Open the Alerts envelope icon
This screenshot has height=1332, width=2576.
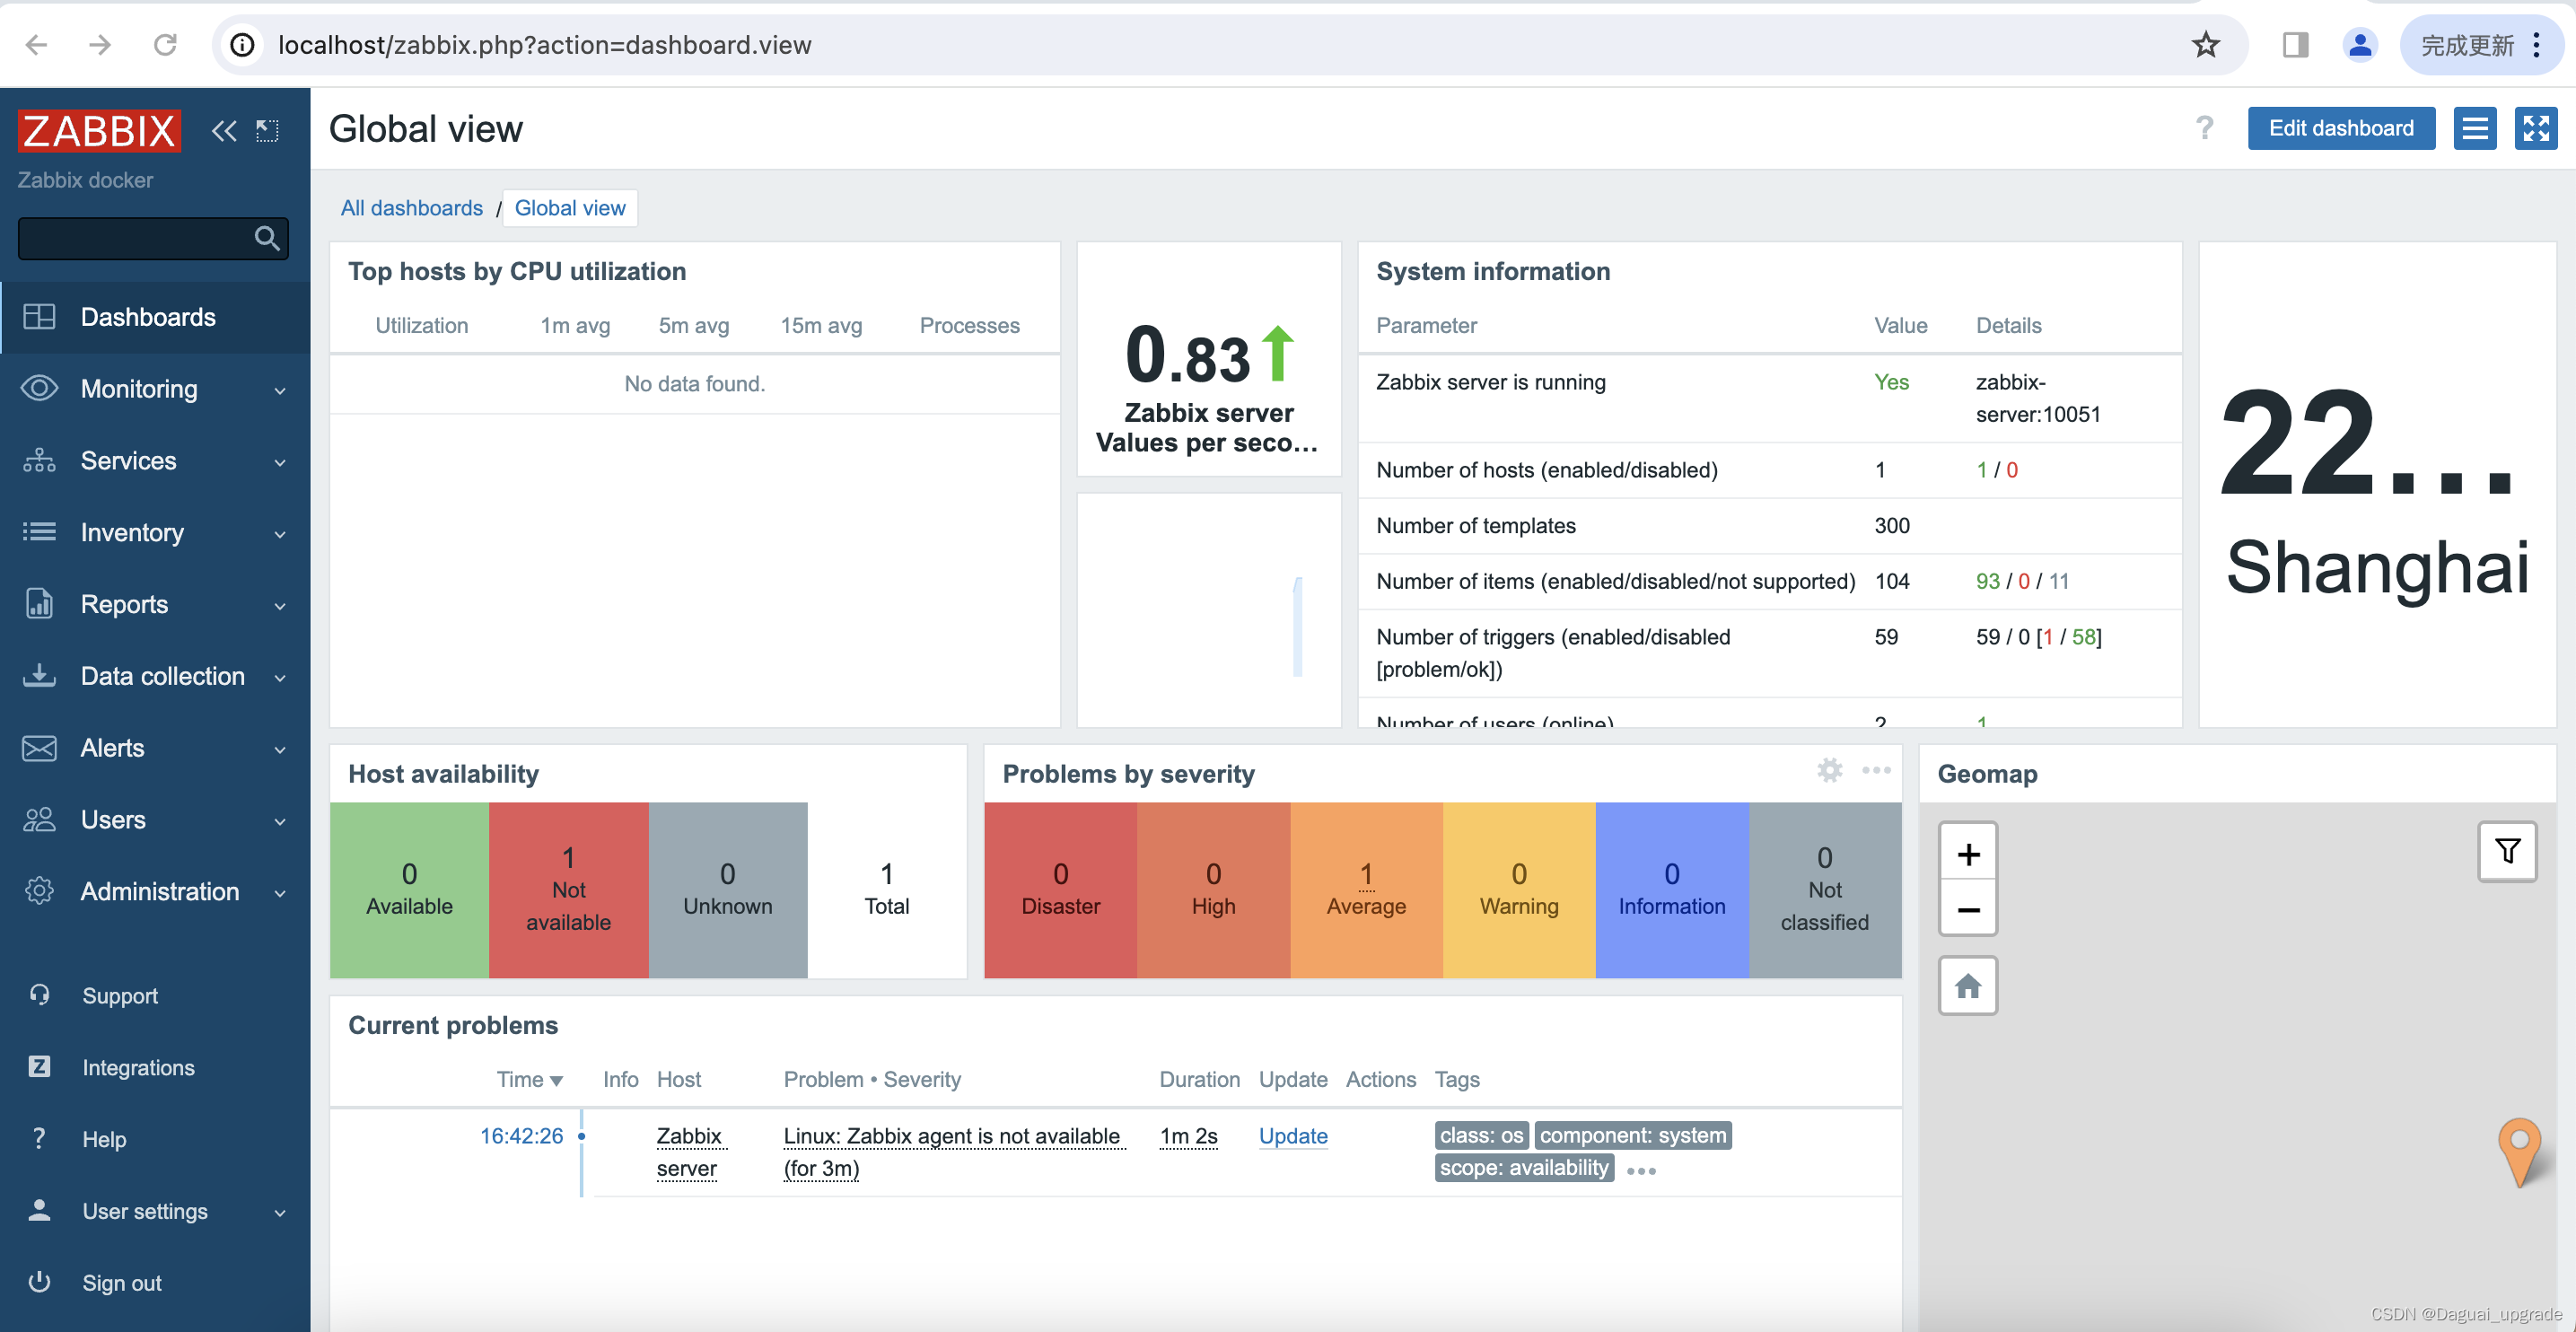point(39,748)
